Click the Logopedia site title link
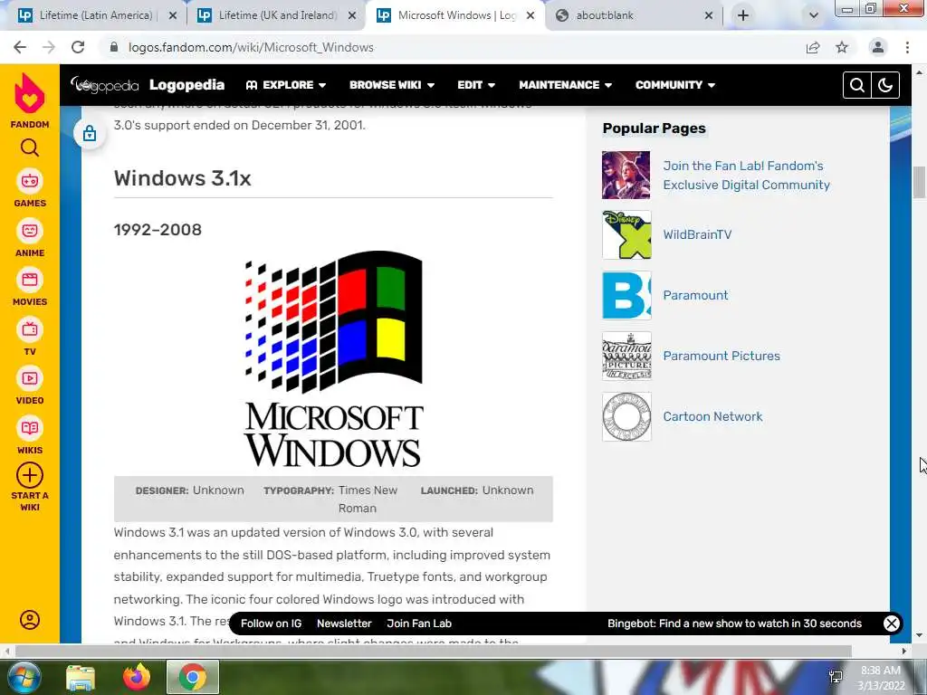This screenshot has height=695, width=927. click(186, 85)
